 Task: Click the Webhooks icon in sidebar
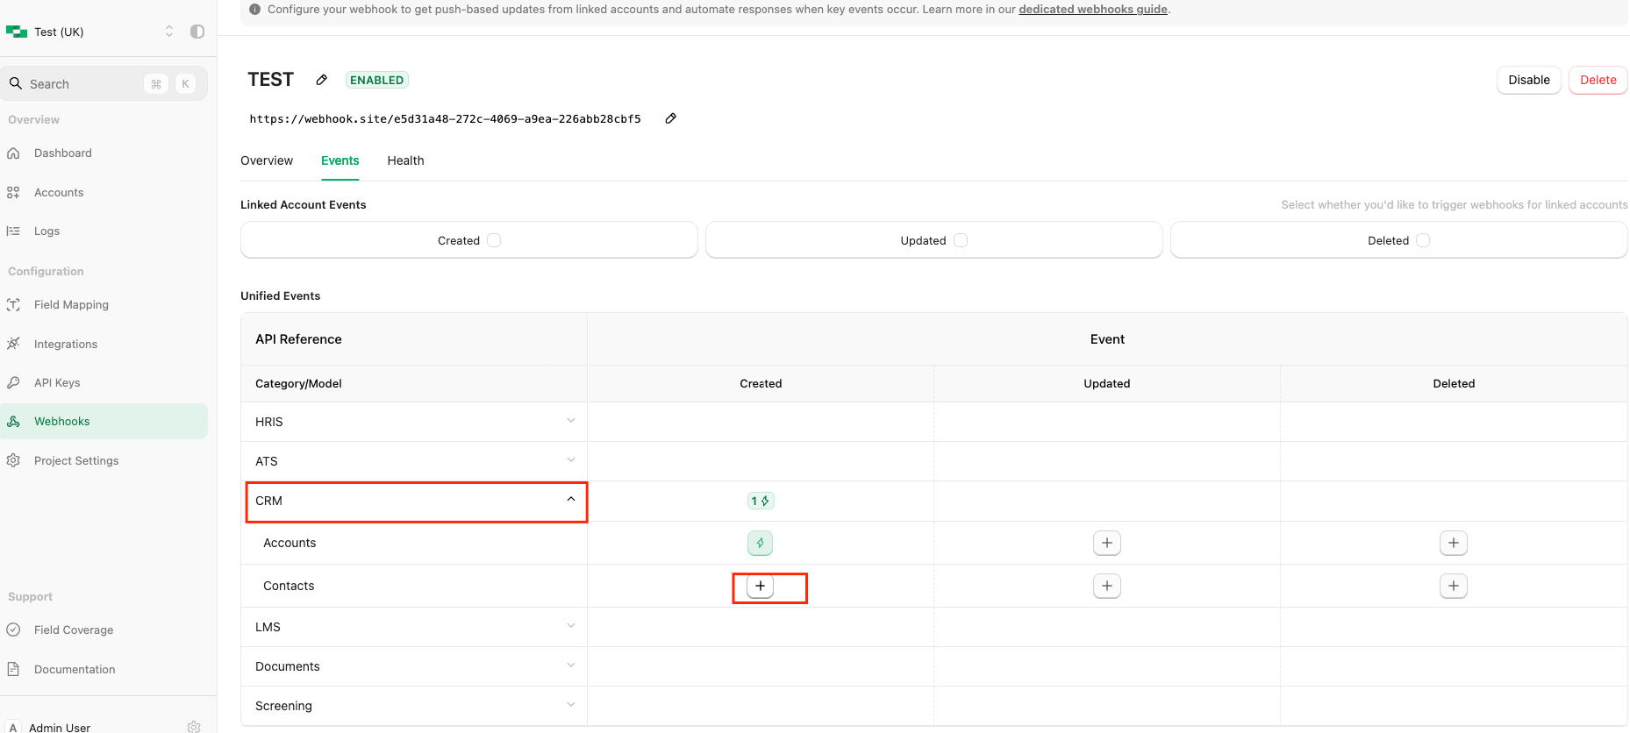(13, 422)
